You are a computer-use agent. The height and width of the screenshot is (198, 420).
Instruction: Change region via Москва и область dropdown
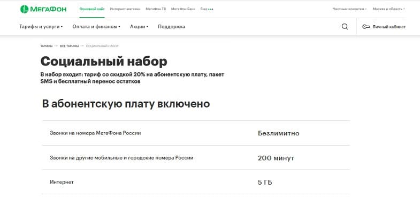(388, 9)
